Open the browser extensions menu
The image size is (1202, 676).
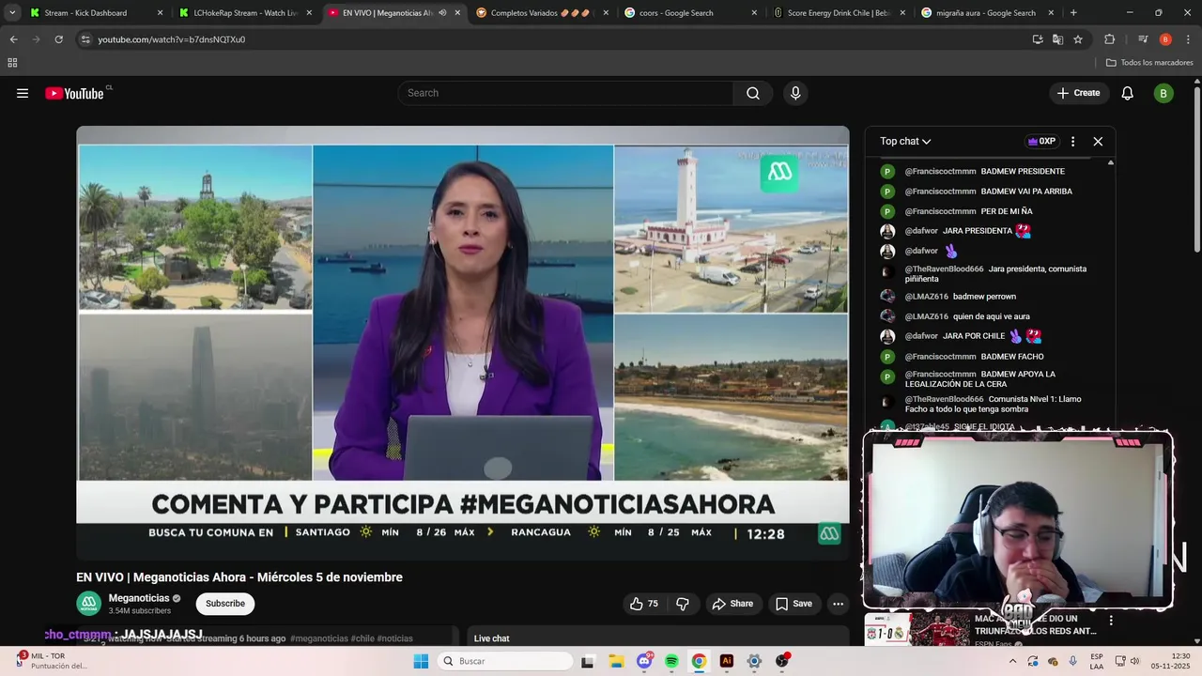tap(1109, 39)
